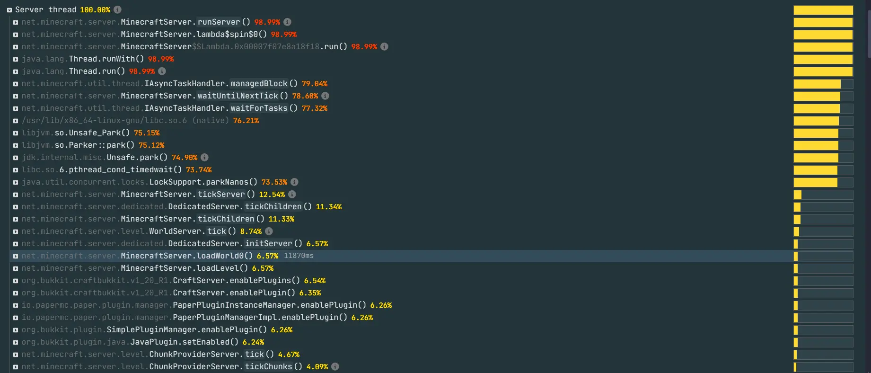Expand SimplePluginManager.enablePlugin() node

coord(16,330)
